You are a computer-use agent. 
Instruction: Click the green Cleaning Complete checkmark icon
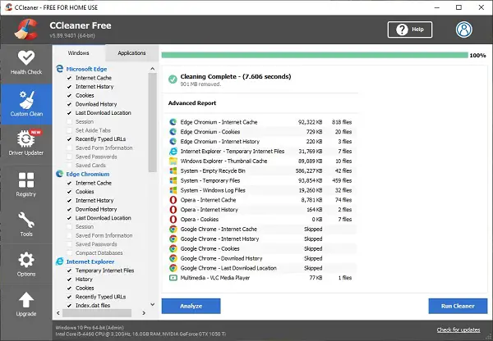(173, 79)
